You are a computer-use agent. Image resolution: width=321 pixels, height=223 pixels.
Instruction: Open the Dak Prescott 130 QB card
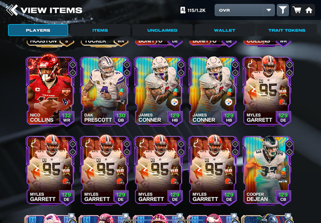(105, 91)
